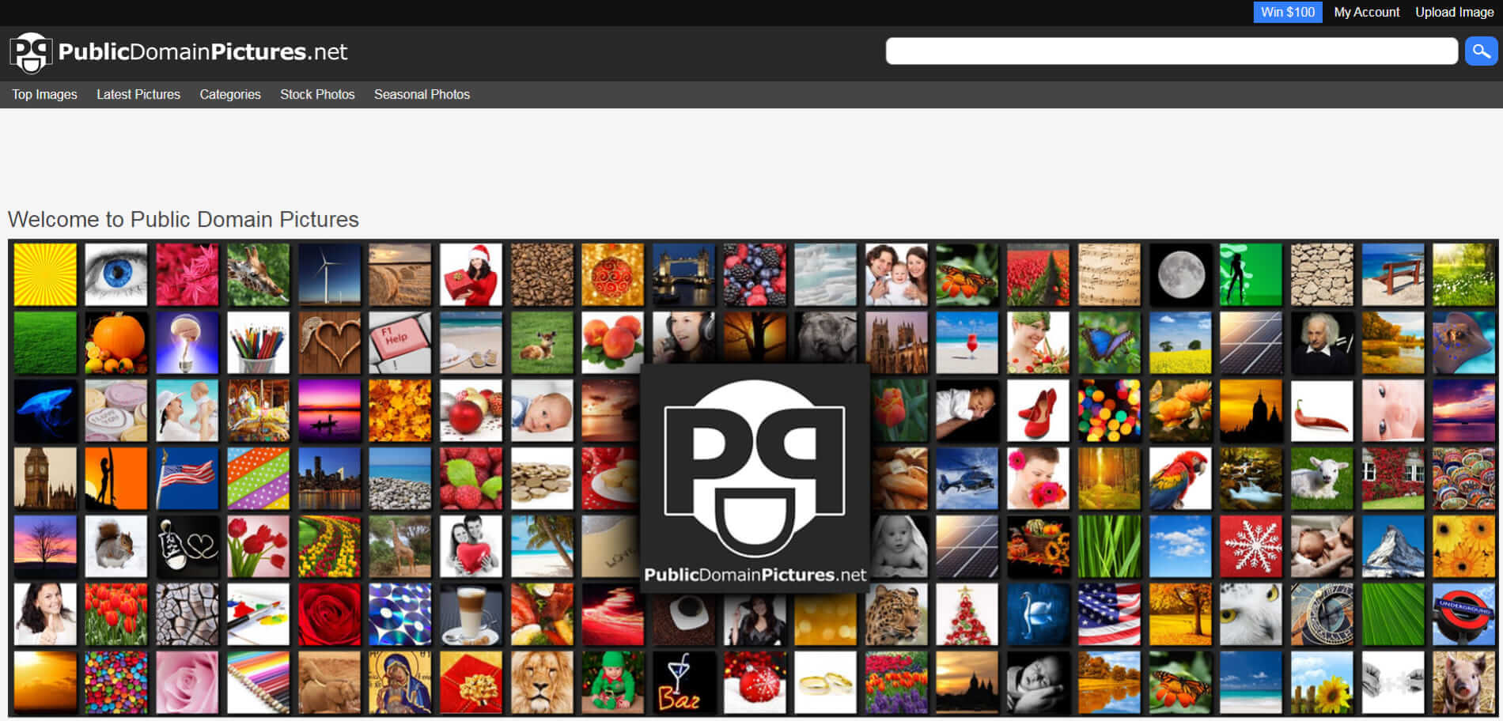Open the lion face thumbnail
The width and height of the screenshot is (1503, 721).
pyautogui.click(x=542, y=682)
